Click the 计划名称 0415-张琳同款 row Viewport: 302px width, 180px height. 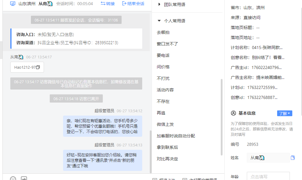(257, 47)
